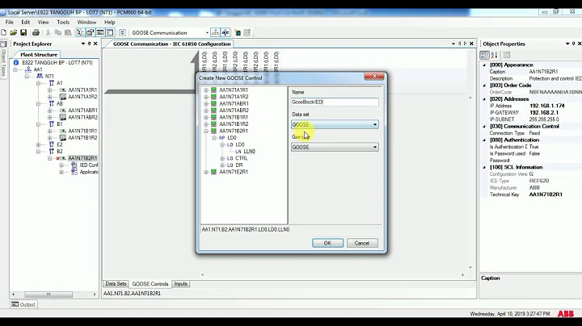Image resolution: width=582 pixels, height=326 pixels.
Task: Click the green IED write toolbar icon
Action: 238,32
